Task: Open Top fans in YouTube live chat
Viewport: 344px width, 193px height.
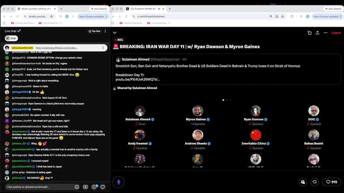Action: point(94,31)
